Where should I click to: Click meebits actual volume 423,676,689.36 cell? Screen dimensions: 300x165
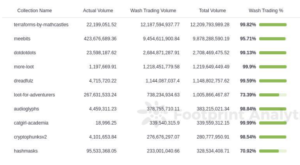tap(100, 39)
